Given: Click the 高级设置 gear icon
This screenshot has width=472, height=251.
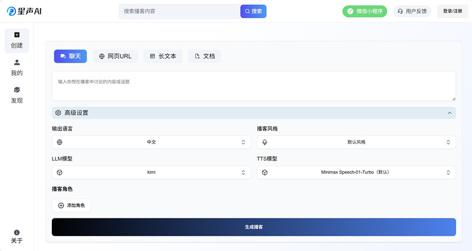Looking at the screenshot, I should pos(58,113).
